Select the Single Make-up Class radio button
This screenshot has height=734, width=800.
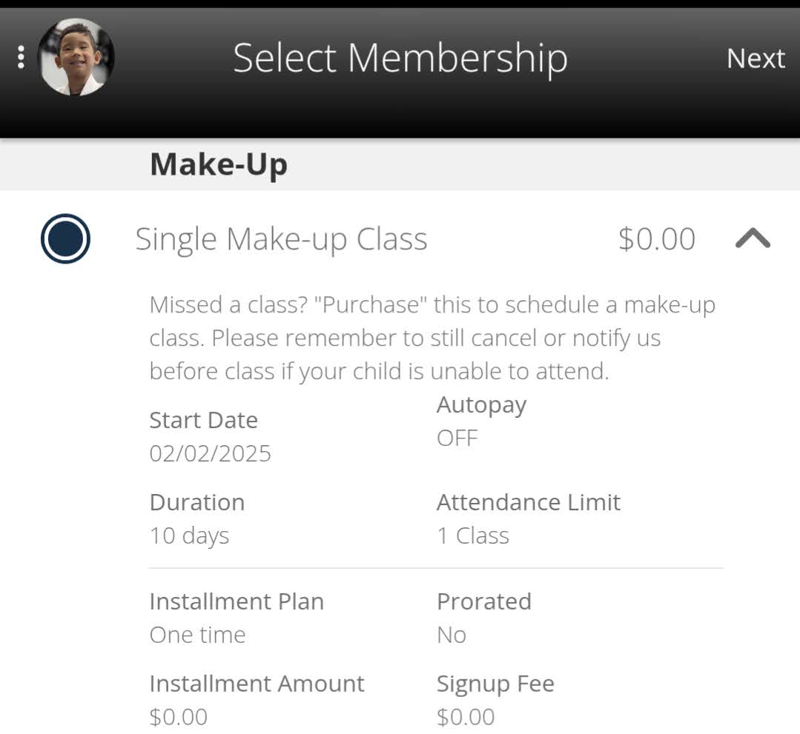(x=65, y=238)
